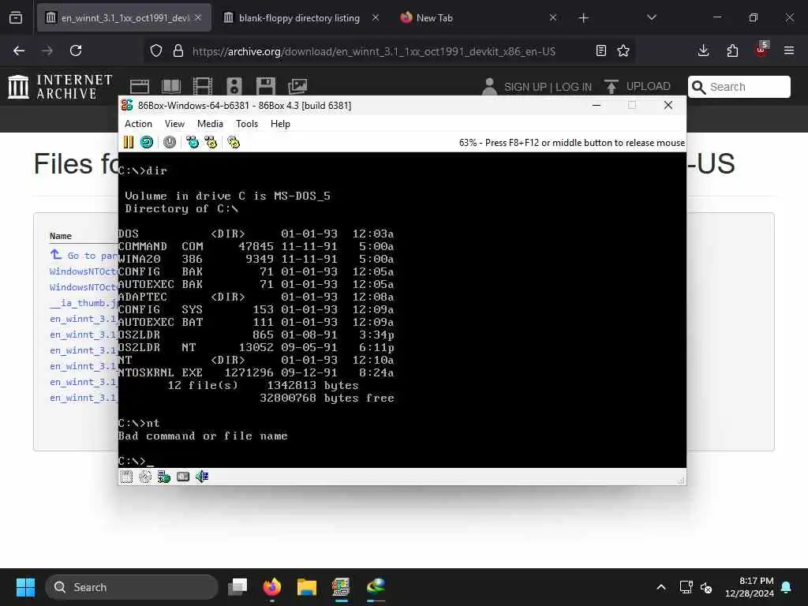Open Firefox from the taskbar
The image size is (808, 606).
(272, 587)
